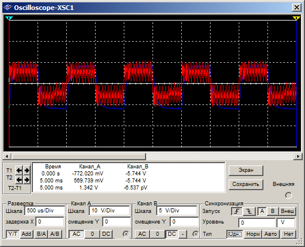Click Канал A смещение Y field
The width and height of the screenshot is (305, 247).
tap(116, 222)
